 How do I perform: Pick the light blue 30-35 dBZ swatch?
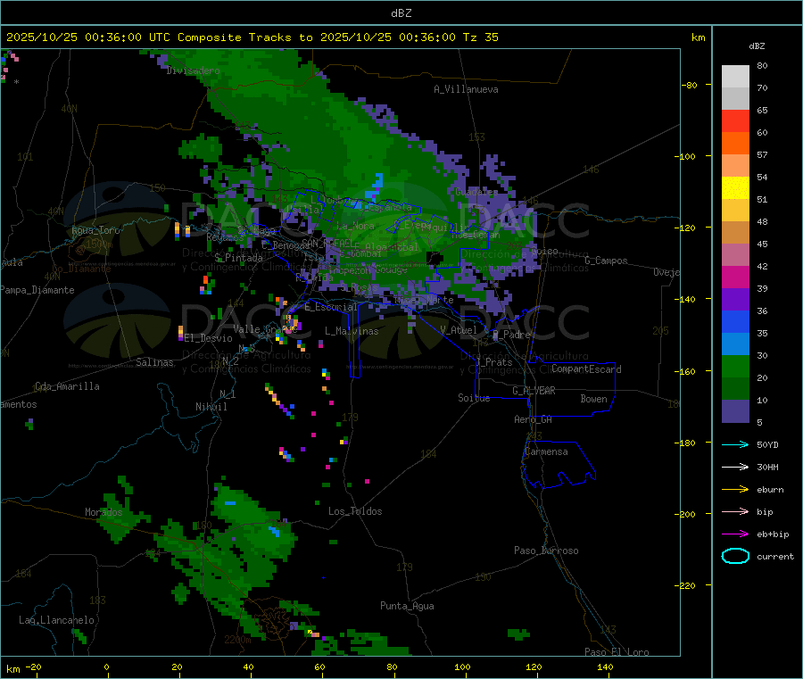(x=735, y=344)
